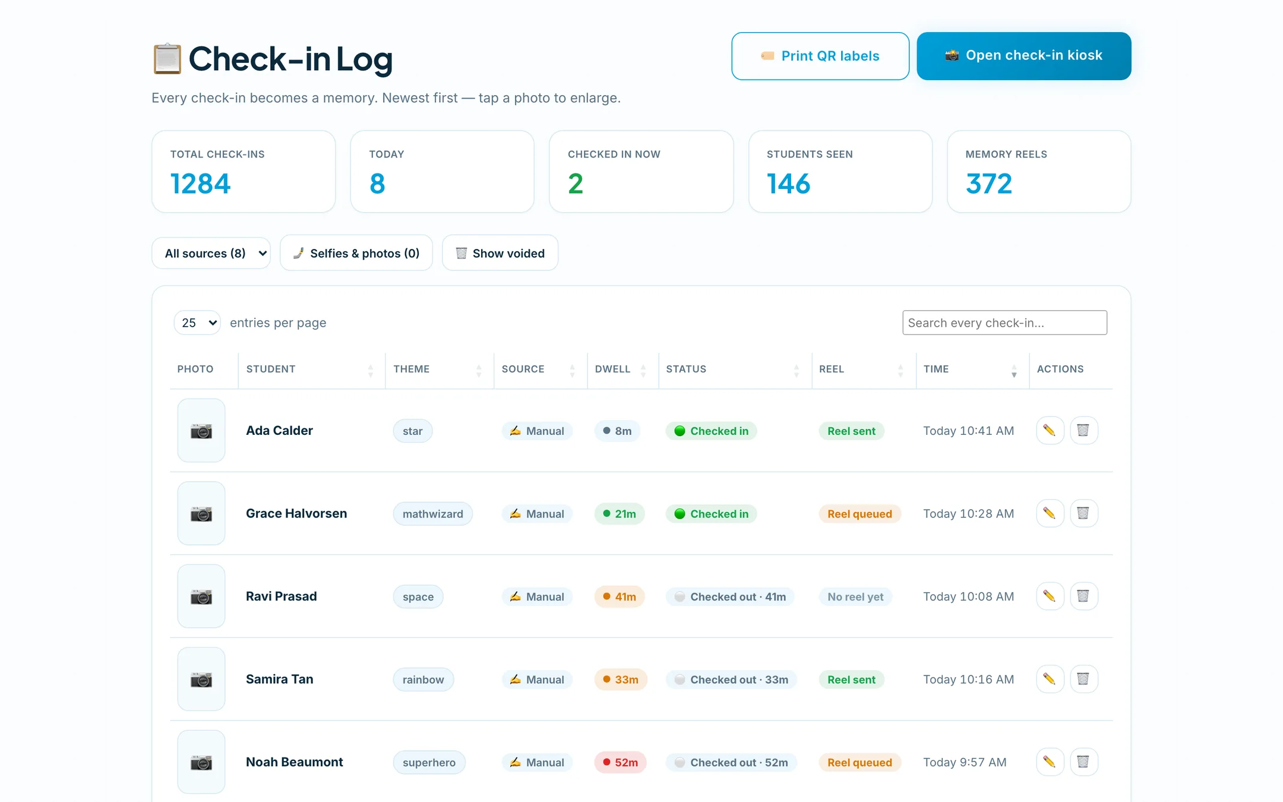Click the Checked in now card
The image size is (1283, 802).
[641, 172]
